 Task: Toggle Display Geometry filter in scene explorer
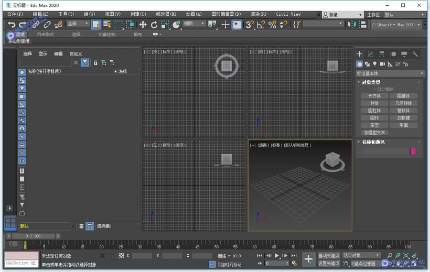click(x=22, y=72)
